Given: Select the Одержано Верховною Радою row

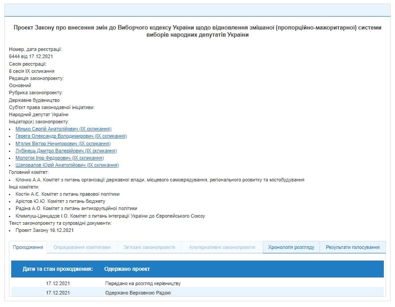Looking at the screenshot, I should [138, 293].
